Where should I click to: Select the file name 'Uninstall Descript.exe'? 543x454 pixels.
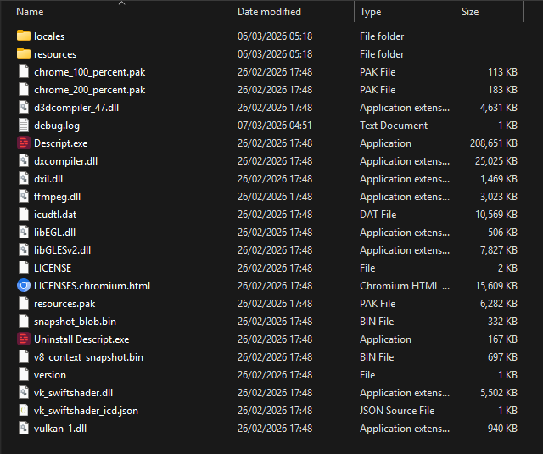pyautogui.click(x=81, y=339)
